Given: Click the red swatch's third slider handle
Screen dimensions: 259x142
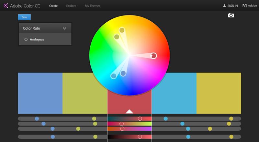Looking at the screenshot, I should click(122, 129).
